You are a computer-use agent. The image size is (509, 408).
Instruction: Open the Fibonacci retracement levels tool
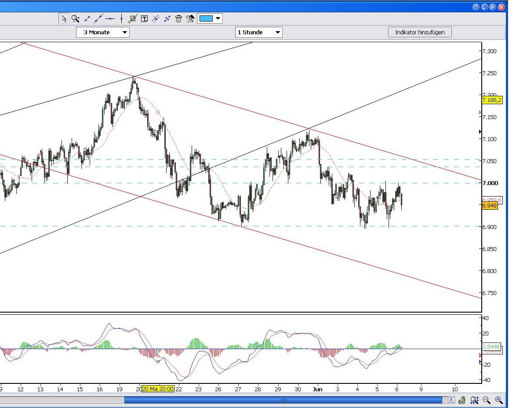coord(132,18)
